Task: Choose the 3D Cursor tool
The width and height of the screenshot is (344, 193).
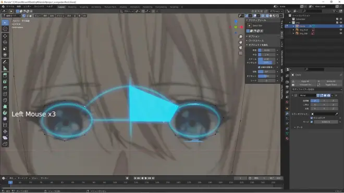Action: click(5, 29)
